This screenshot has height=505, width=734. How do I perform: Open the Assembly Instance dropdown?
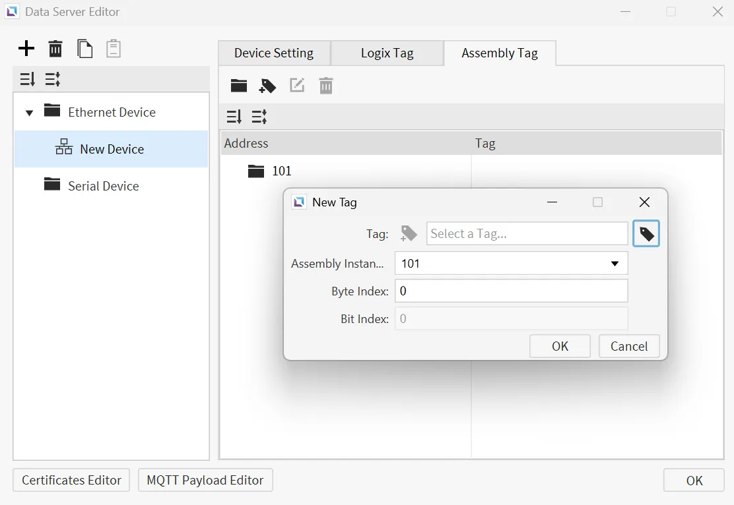[615, 264]
